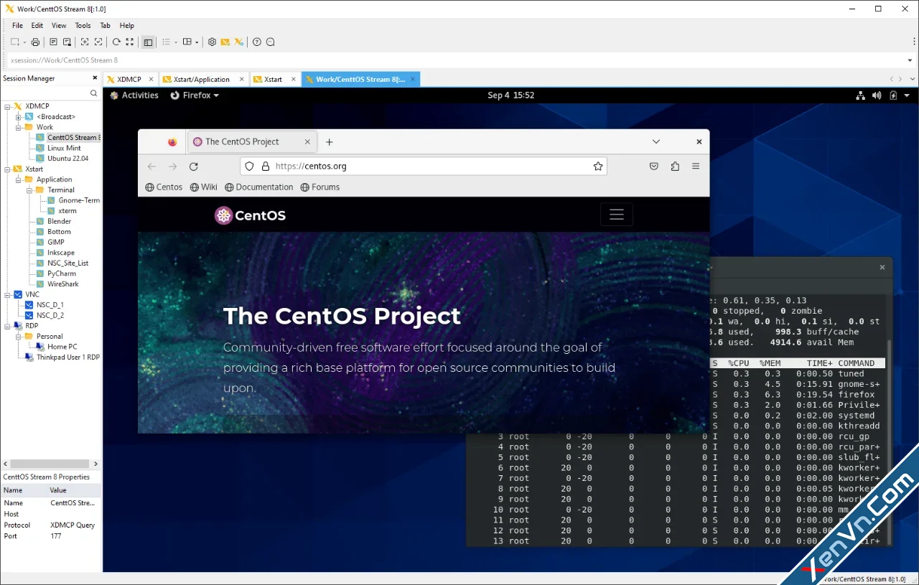919x585 pixels.
Task: Open the View menu
Action: pyautogui.click(x=59, y=25)
